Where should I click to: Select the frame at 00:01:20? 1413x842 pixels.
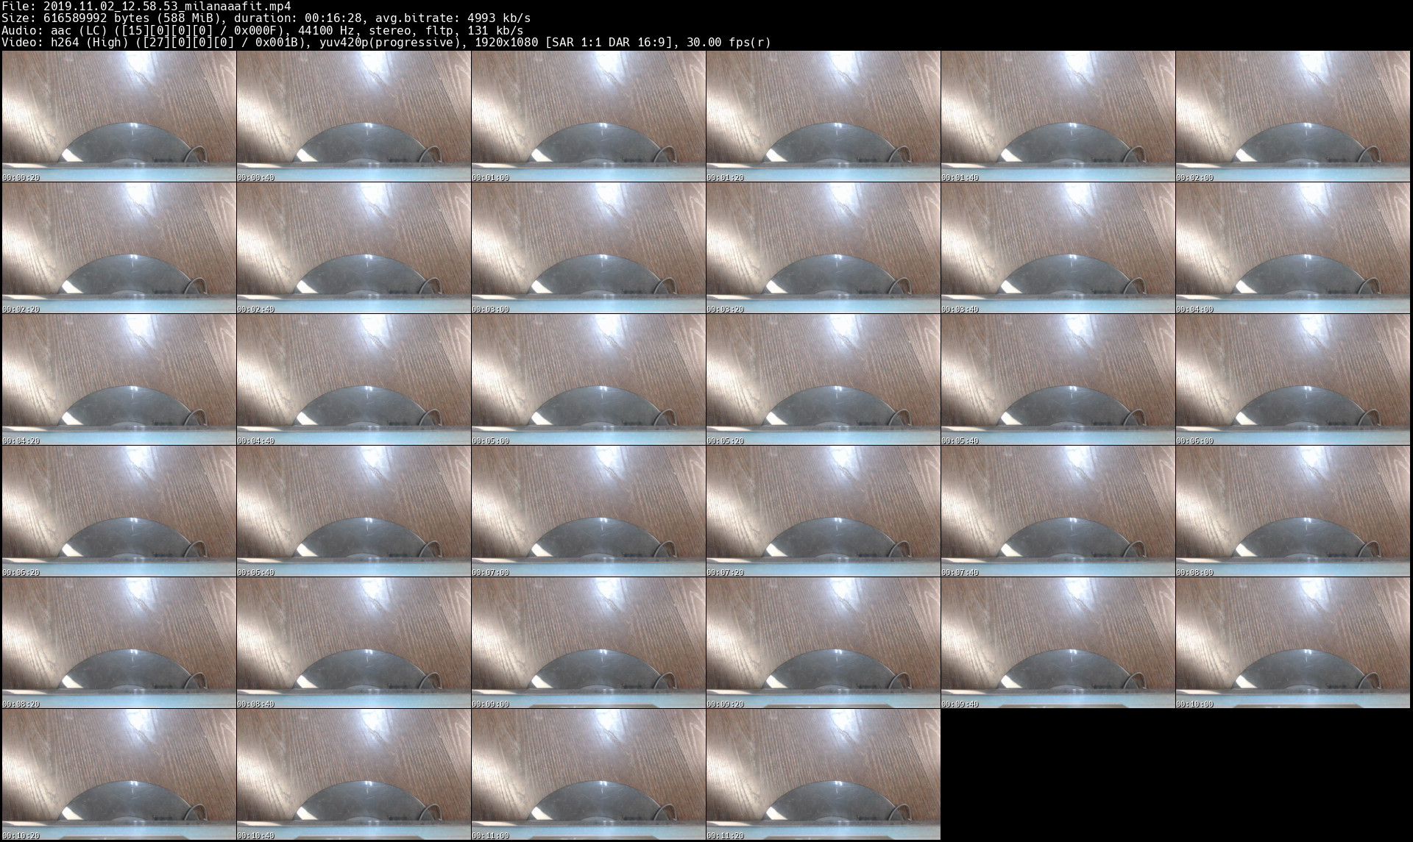[x=823, y=116]
